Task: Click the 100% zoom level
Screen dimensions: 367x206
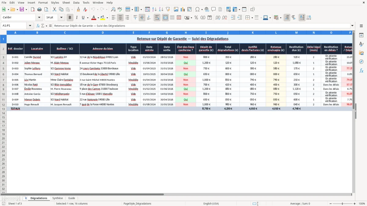Action: (362, 204)
